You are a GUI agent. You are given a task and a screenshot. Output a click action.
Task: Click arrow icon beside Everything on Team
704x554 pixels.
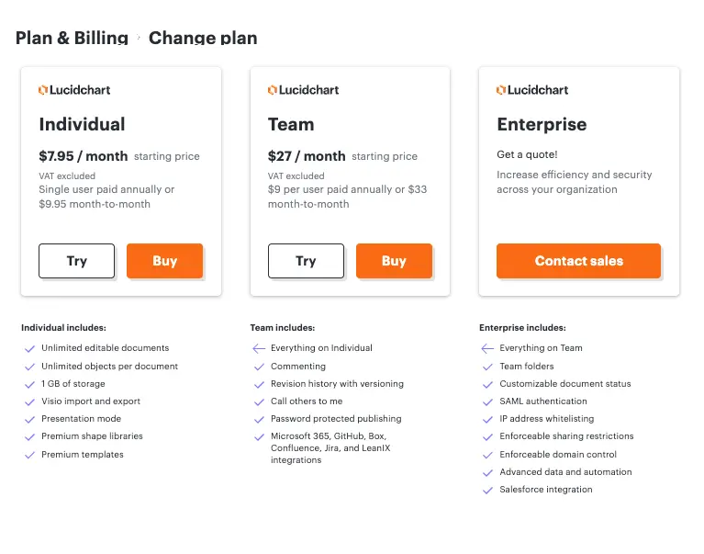(487, 349)
